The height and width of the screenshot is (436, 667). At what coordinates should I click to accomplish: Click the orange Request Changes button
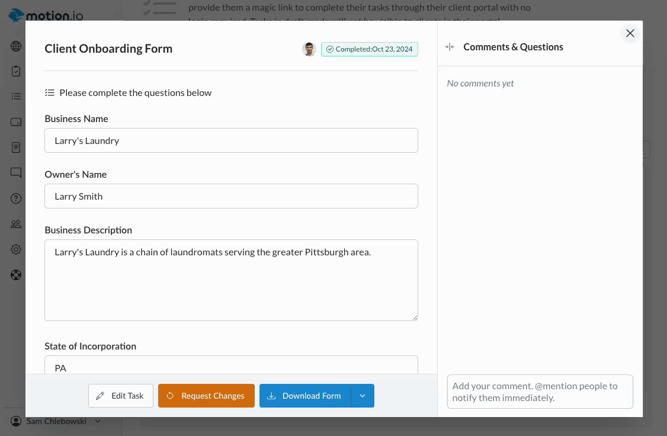point(206,396)
